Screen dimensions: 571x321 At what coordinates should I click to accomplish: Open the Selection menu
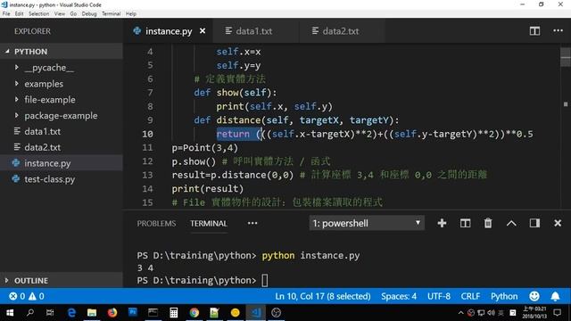coord(38,14)
